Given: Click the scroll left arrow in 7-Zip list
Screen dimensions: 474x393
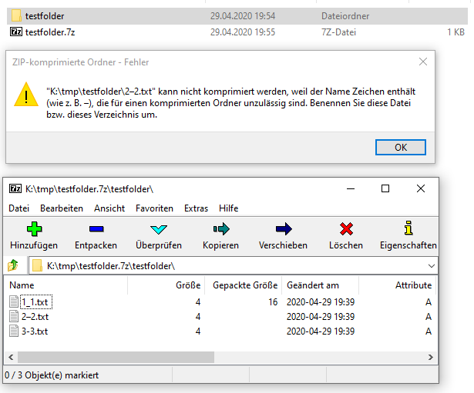Looking at the screenshot, I should click(x=11, y=357).
